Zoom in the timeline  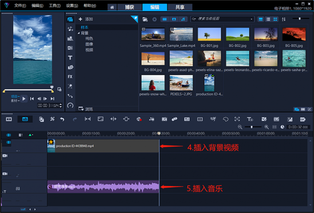point(266,127)
